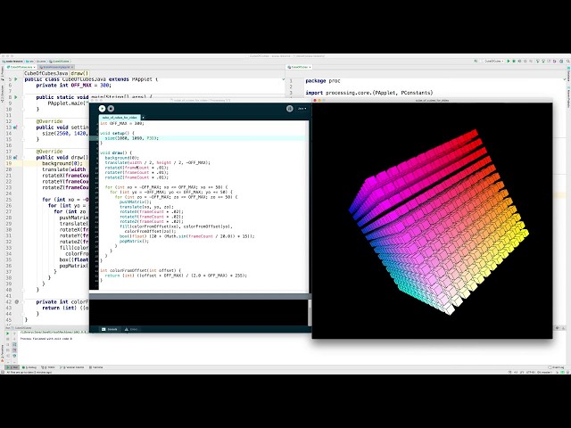Close the CubeOfCubesJava editor tab
The image size is (571, 428).
[35, 68]
